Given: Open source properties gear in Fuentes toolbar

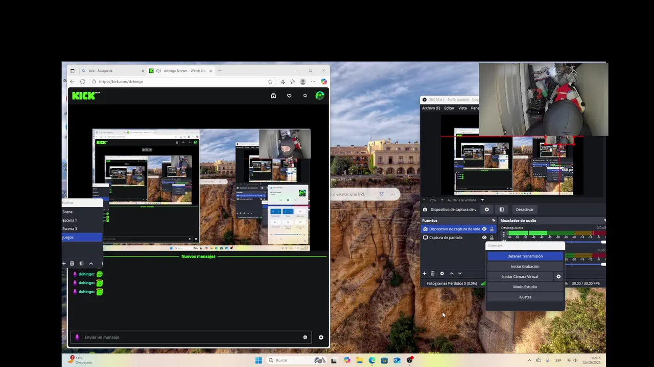Looking at the screenshot, I should (442, 274).
